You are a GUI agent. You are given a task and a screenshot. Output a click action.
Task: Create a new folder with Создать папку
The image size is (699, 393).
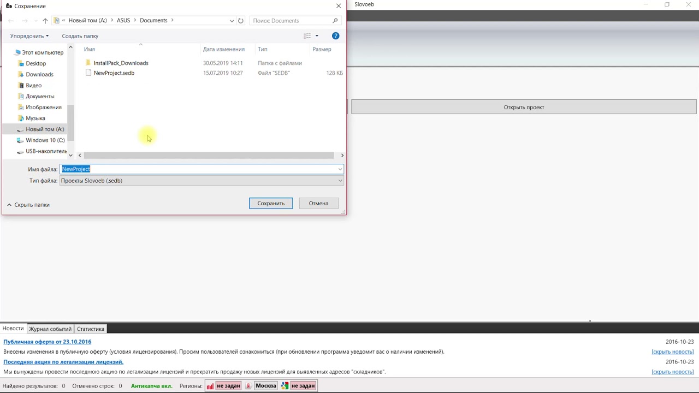(x=80, y=36)
